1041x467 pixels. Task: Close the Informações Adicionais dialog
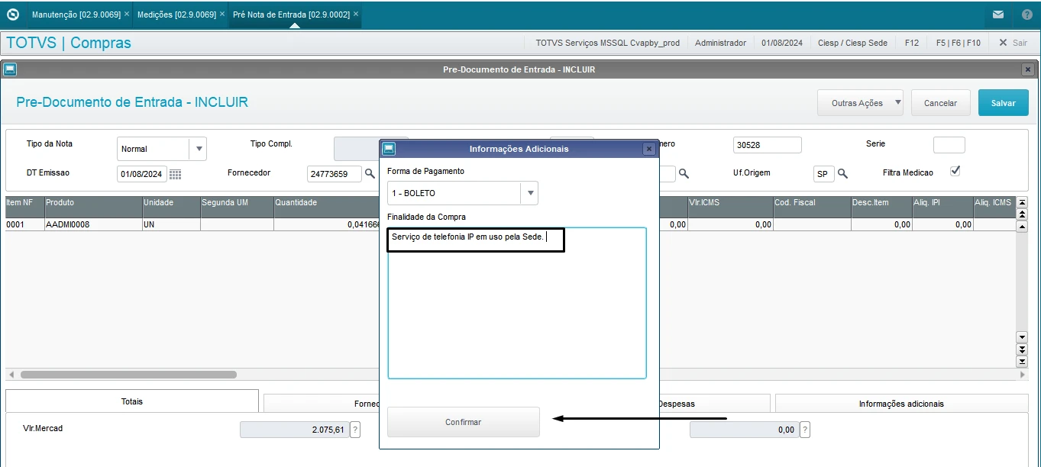pos(649,149)
